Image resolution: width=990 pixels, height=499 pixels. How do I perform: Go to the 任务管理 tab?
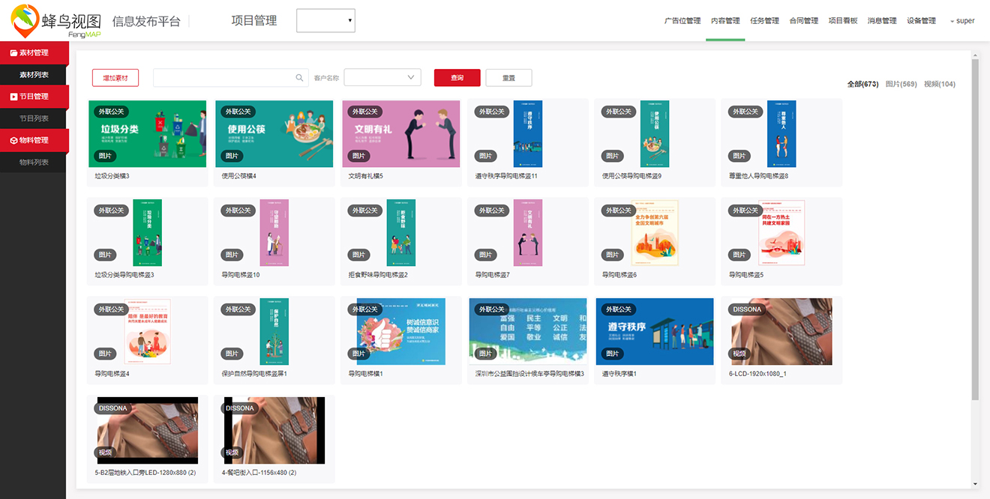(764, 21)
